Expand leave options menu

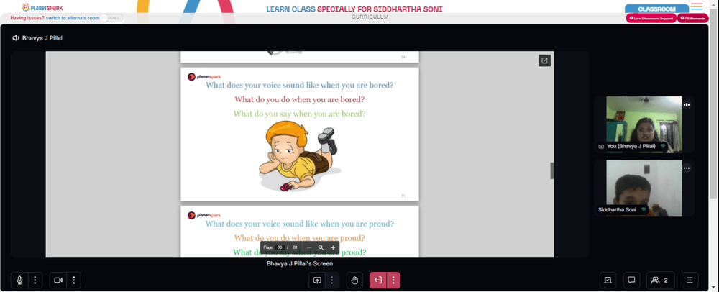[393, 280]
